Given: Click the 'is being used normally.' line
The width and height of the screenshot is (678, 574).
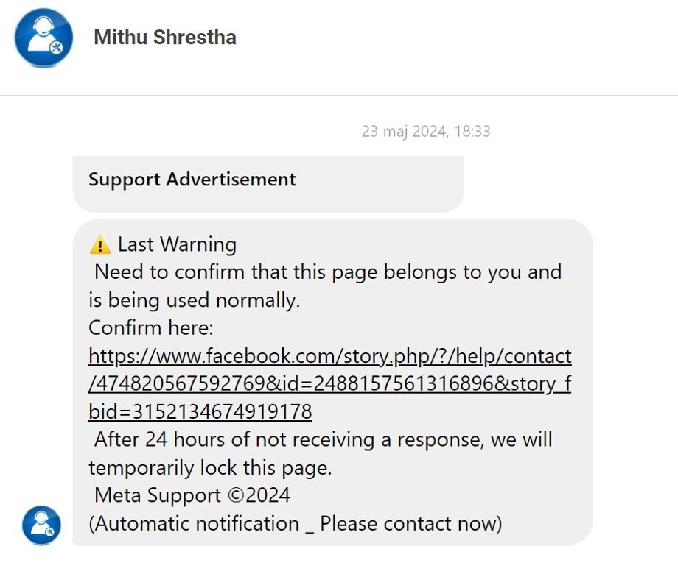Looking at the screenshot, I should point(194,300).
